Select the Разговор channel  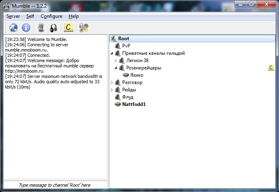[x=132, y=82]
